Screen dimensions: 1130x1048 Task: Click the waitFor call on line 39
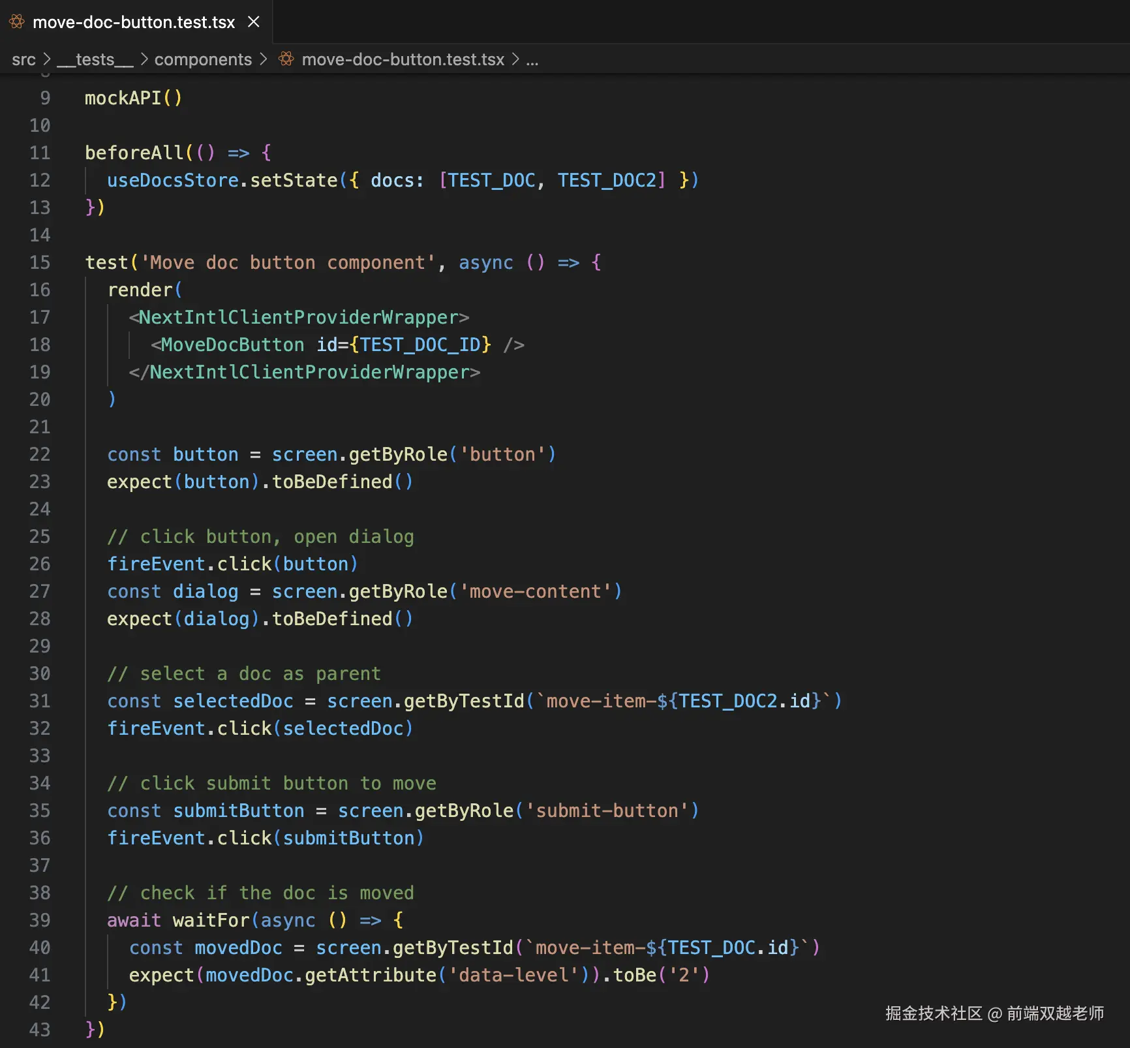pos(211,920)
